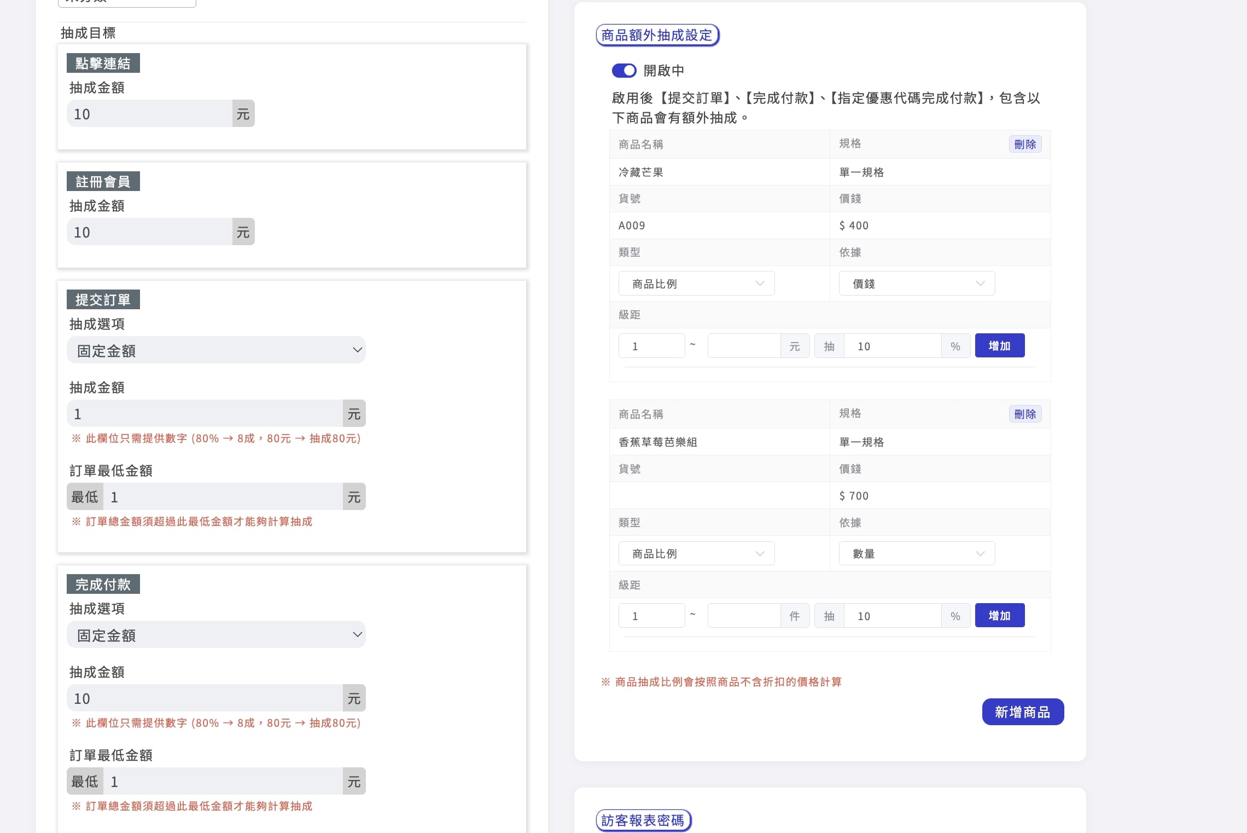Click SKU value A009
The height and width of the screenshot is (833, 1247).
[x=632, y=225]
